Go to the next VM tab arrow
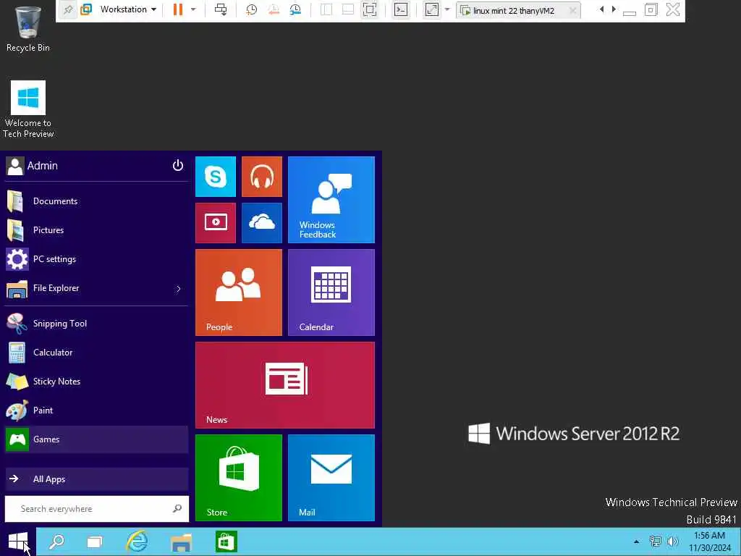This screenshot has width=741, height=556. [614, 9]
